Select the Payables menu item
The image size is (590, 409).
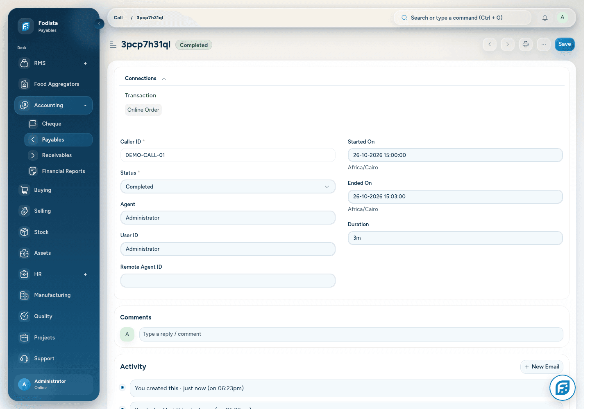point(58,139)
